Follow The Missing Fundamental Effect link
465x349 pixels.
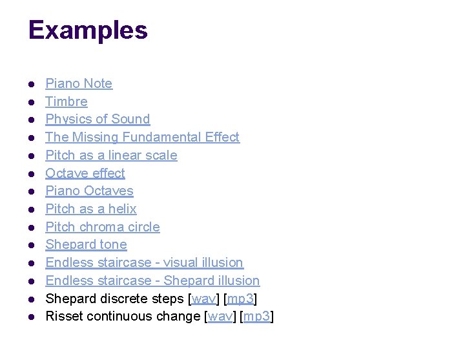coord(142,137)
